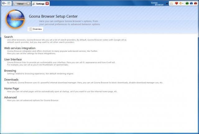Click the Goona Browser globe logo
Image resolution: width=199 pixels, height=134 pixels.
click(x=15, y=19)
